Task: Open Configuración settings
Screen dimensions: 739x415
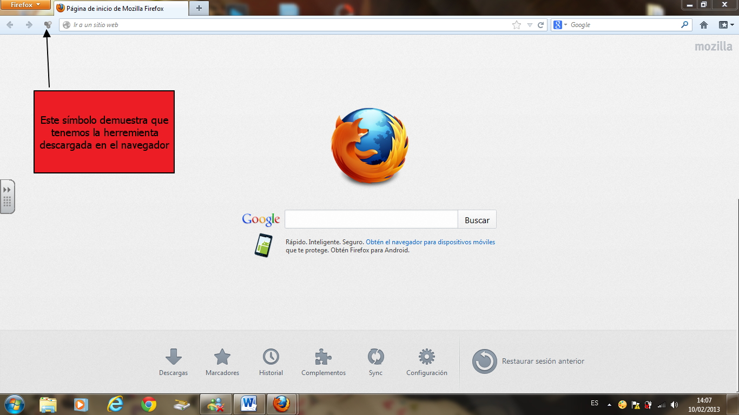Action: (427, 363)
